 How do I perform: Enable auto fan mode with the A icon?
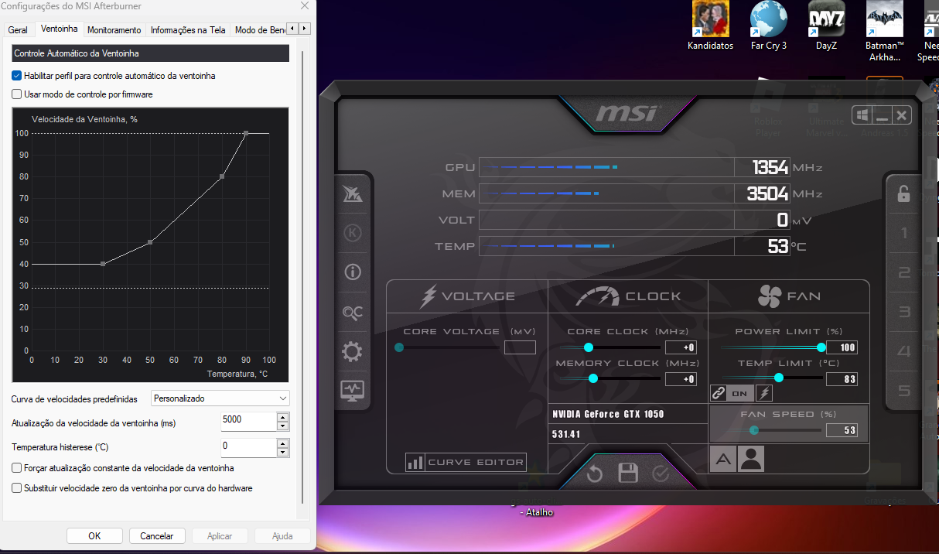tap(723, 460)
